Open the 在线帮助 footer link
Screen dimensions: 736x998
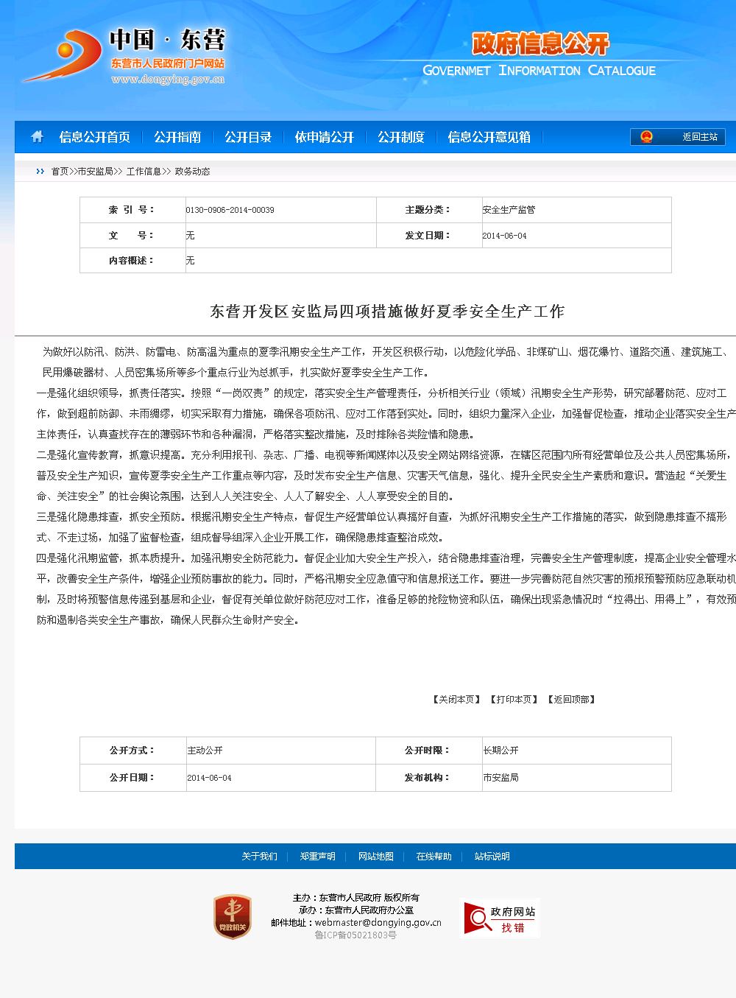click(434, 857)
